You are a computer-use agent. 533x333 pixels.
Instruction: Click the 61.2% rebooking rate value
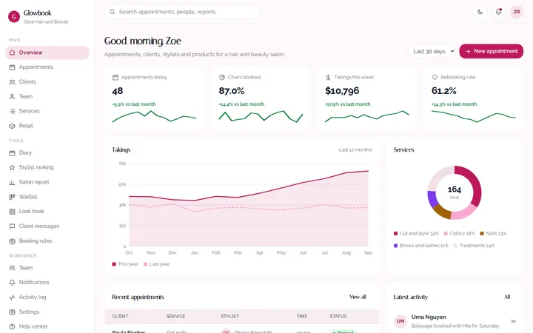(x=444, y=91)
